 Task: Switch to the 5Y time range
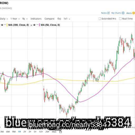click(35, 132)
